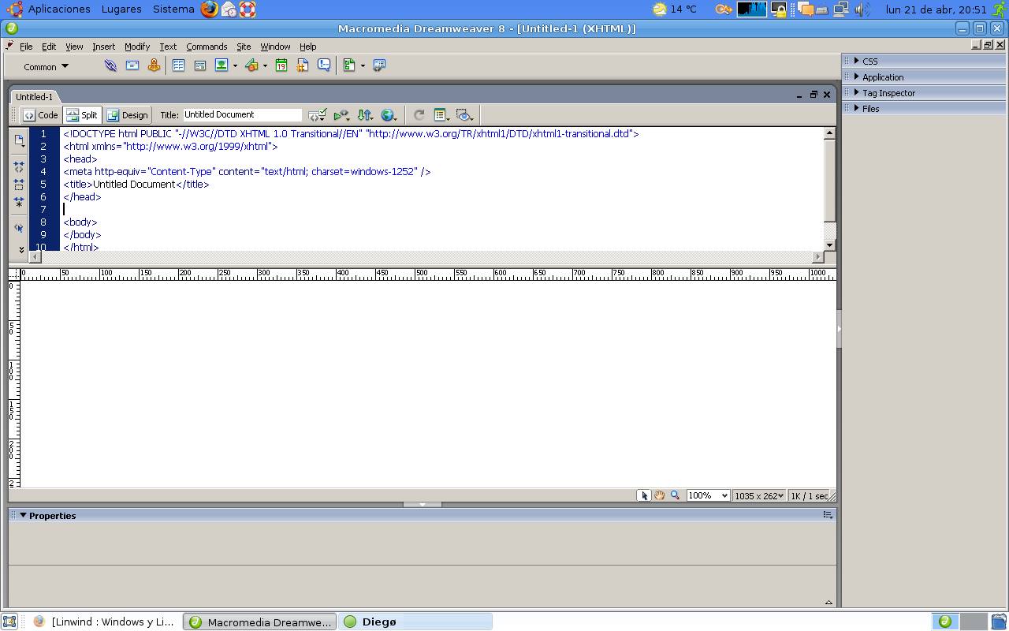
Task: Open the Tag Chooser
Action: [379, 65]
